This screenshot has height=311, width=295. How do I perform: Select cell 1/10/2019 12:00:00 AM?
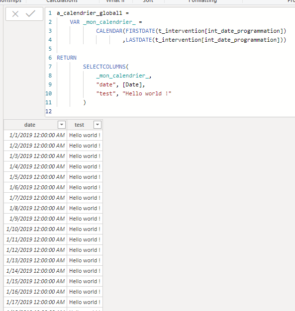(35, 229)
